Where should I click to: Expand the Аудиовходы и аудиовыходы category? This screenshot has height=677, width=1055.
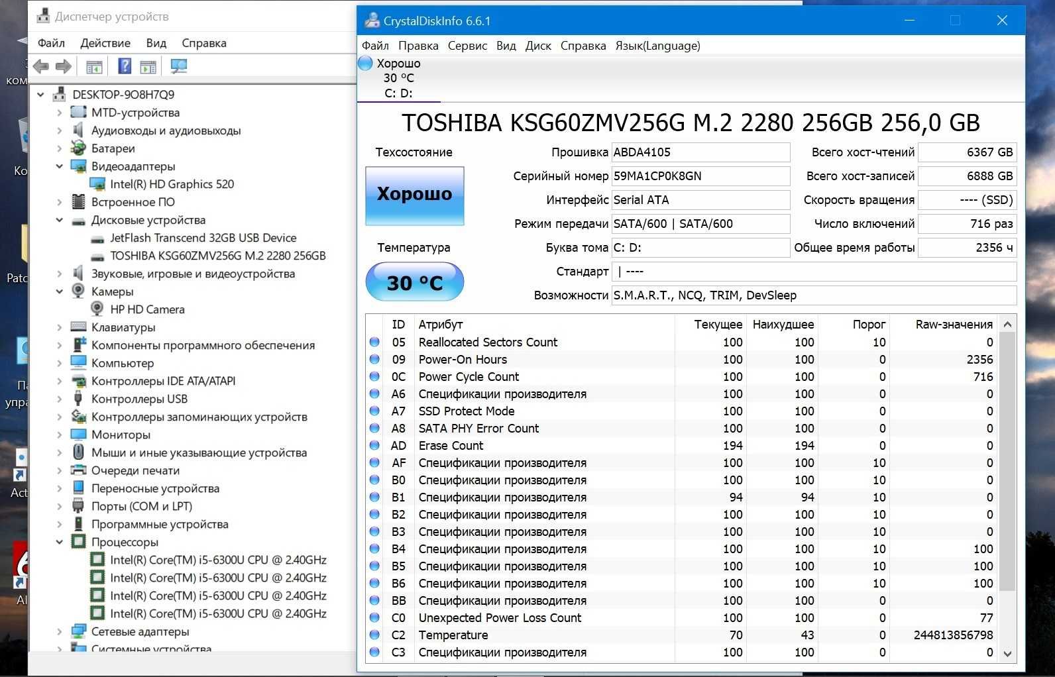[x=60, y=130]
